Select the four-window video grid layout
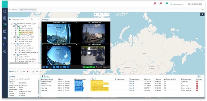207x101 pixels. tap(61, 67)
